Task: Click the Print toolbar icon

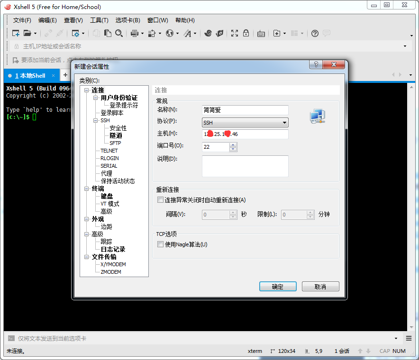Action: [x=135, y=33]
